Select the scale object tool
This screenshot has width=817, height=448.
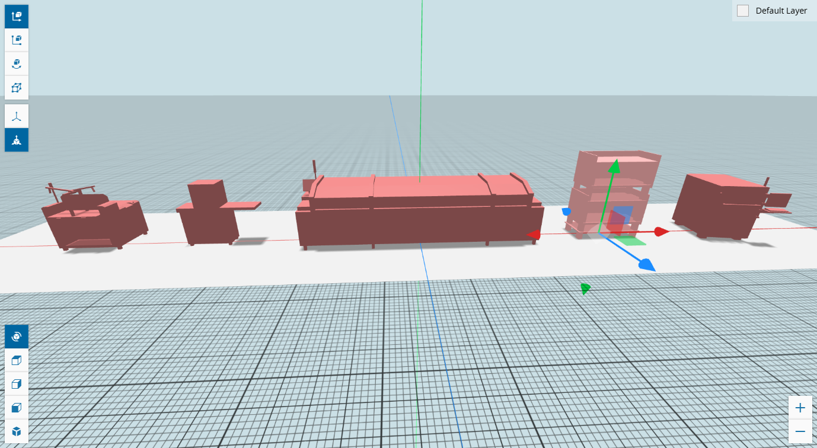[17, 40]
